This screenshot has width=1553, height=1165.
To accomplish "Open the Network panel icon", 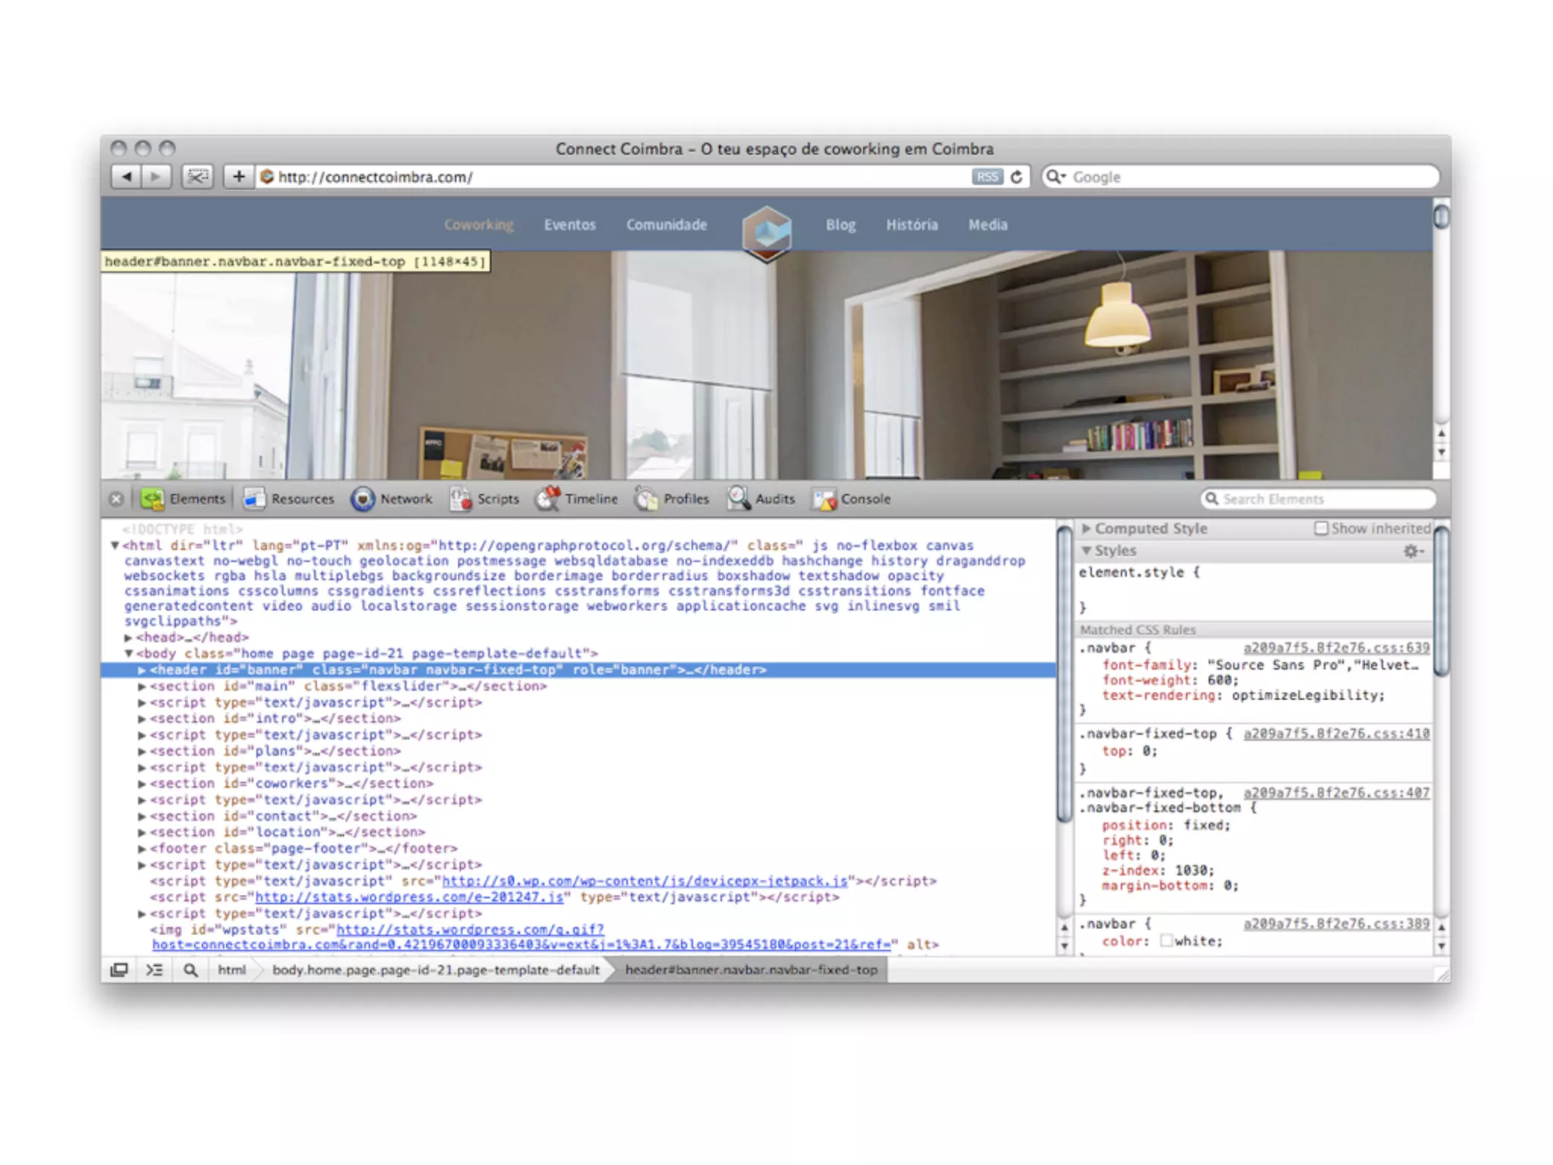I will coord(363,498).
